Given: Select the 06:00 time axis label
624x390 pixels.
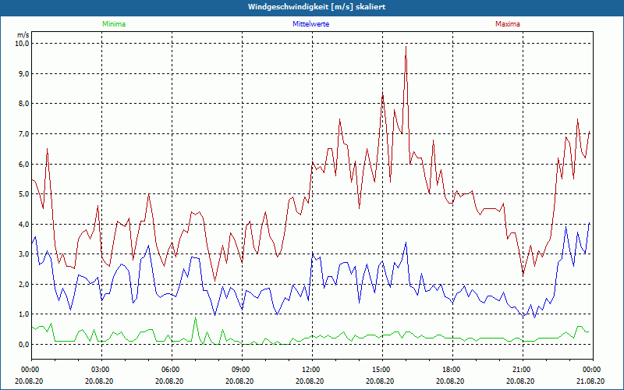Looking at the screenshot, I should coord(171,369).
